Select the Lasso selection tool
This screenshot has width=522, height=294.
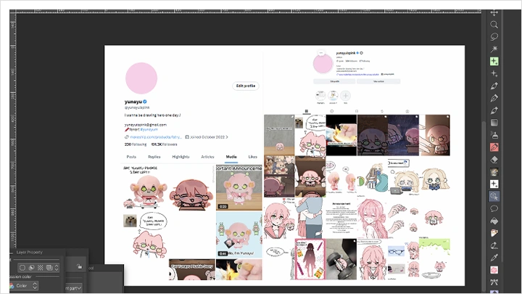(494, 37)
